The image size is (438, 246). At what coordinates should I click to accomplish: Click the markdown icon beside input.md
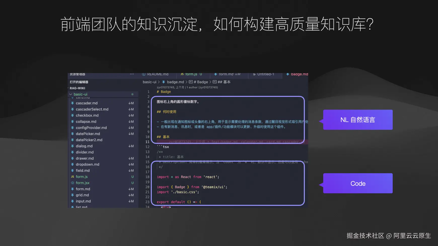72,201
